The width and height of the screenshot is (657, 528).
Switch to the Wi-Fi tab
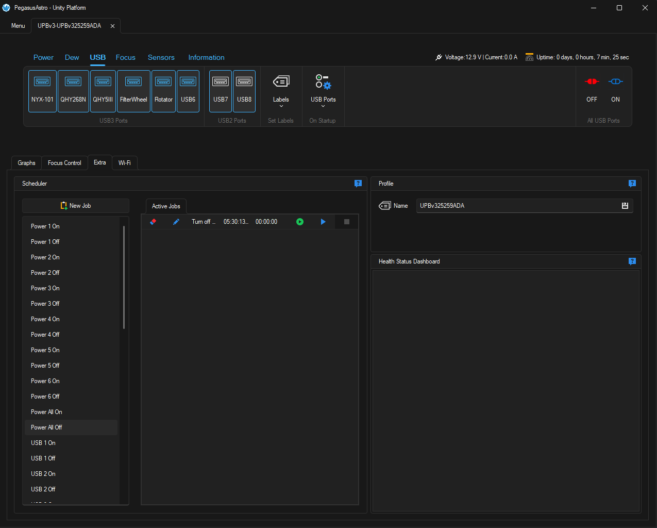(124, 163)
